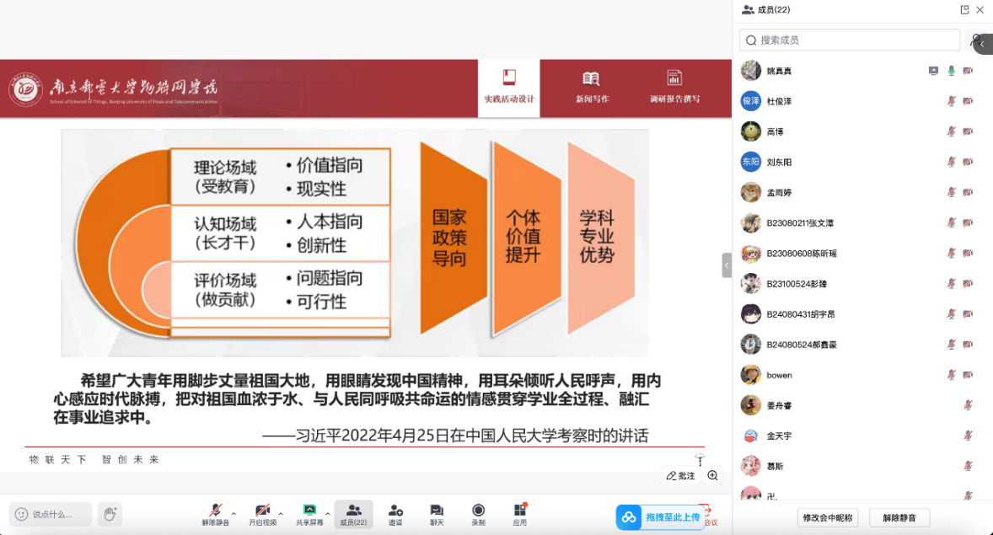The image size is (993, 535).
Task: Pop out the members panel window
Action: [964, 10]
